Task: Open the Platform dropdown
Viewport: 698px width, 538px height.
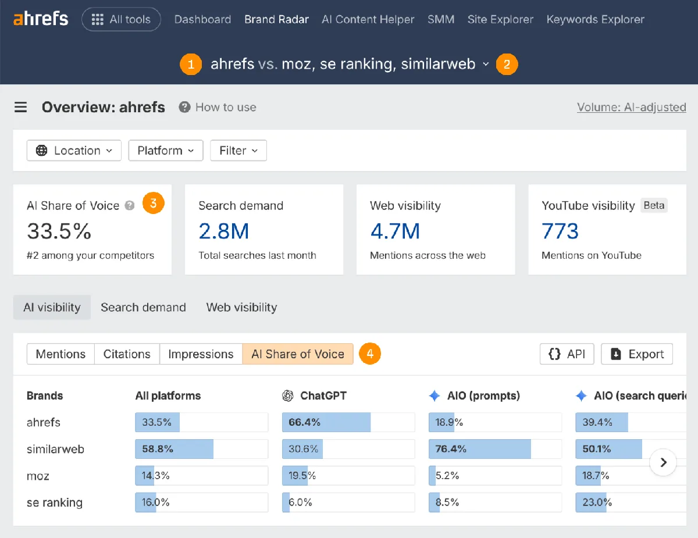Action: point(166,151)
